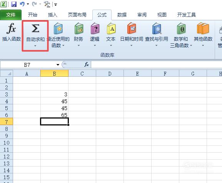The width and height of the screenshot is (222, 183).
Task: Open Recently Used functions book icon
Action: pos(58,28)
